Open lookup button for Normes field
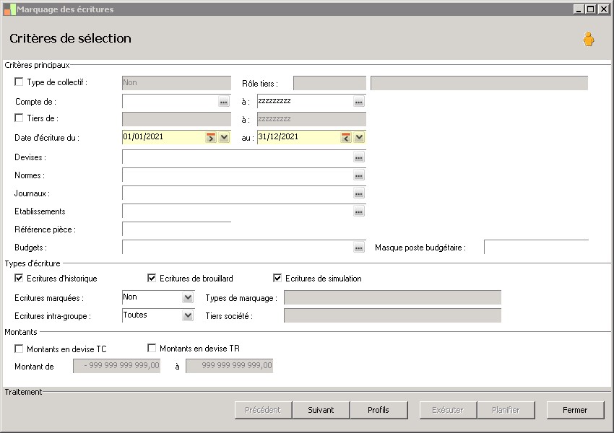Screen dimensions: 614x433 [x=359, y=175]
